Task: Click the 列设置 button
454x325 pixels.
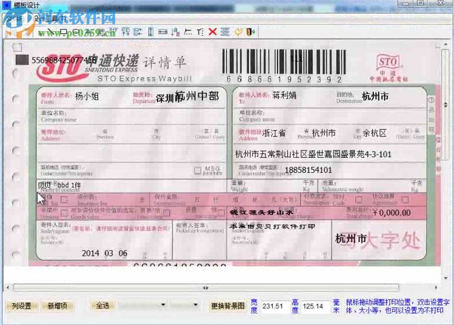Action: tap(22, 305)
